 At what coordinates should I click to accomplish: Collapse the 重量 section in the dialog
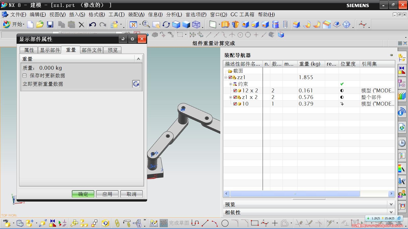click(x=138, y=59)
